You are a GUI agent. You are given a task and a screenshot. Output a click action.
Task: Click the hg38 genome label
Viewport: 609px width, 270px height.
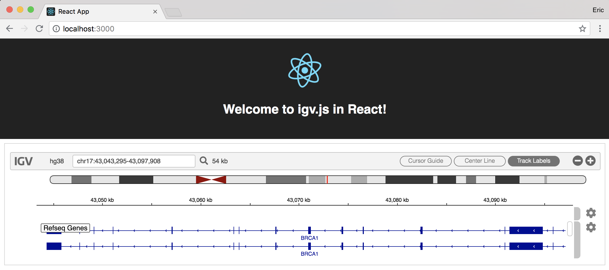(x=57, y=161)
